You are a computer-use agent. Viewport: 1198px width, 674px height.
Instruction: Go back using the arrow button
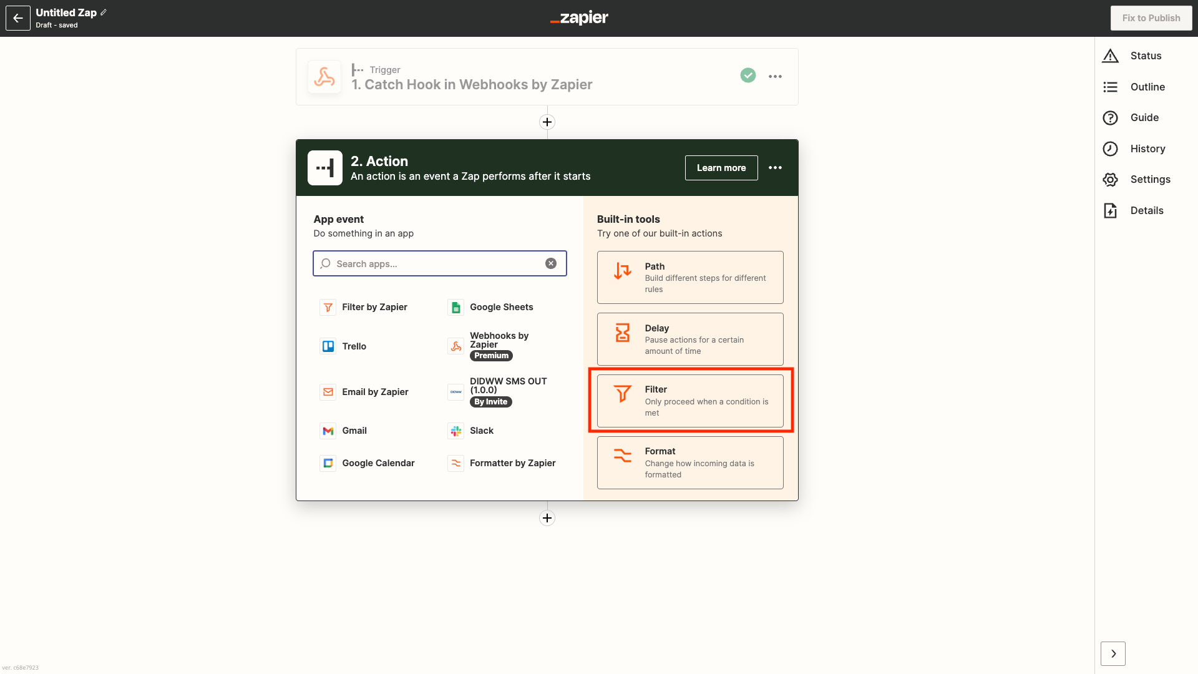click(x=18, y=18)
